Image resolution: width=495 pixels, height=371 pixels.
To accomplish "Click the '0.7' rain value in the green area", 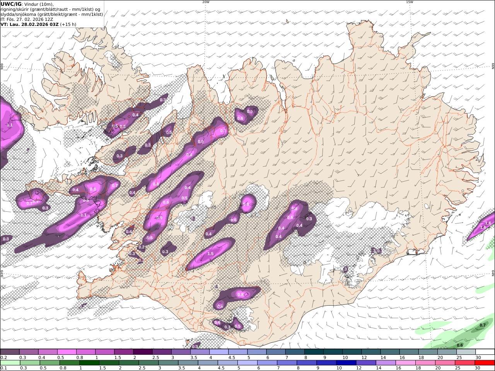I will 483,325.
